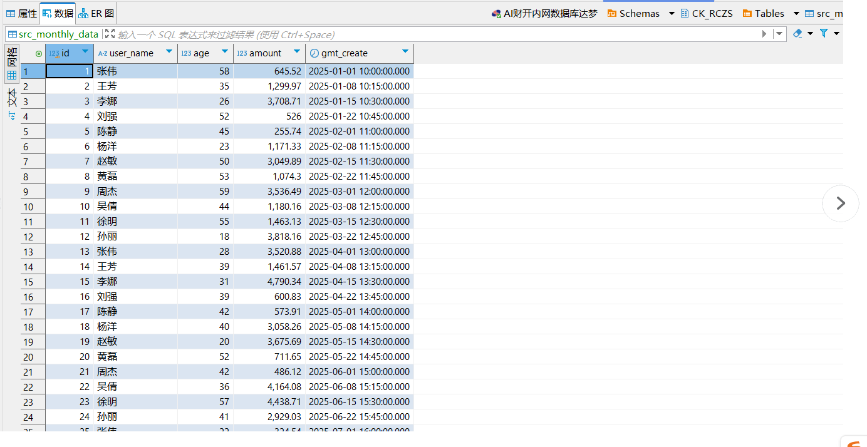867x447 pixels.
Task: Click the amount cell 1,171.33
Action: point(269,146)
